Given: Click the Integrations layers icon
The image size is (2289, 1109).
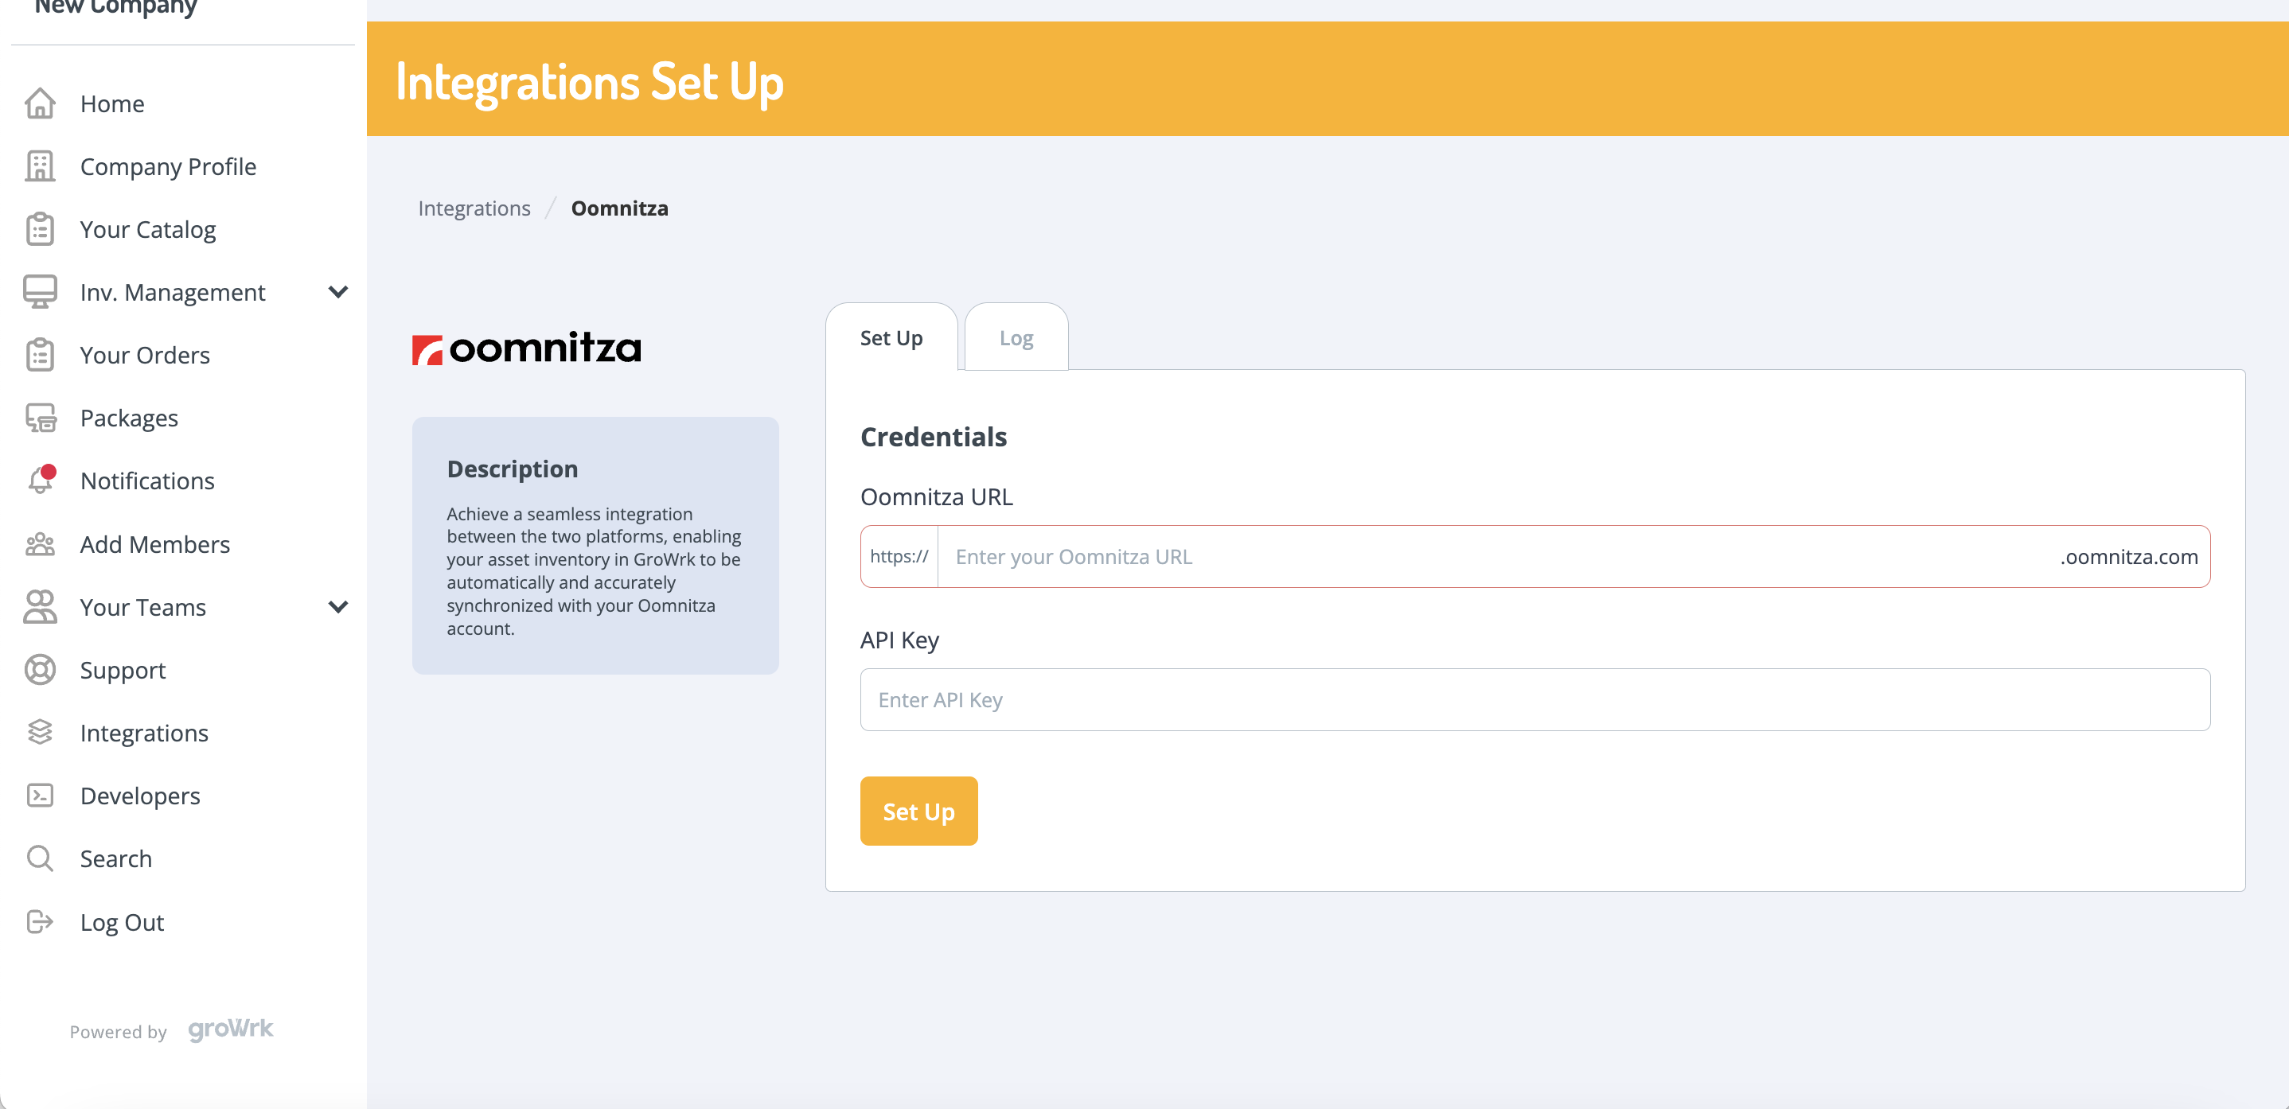Looking at the screenshot, I should 40,733.
